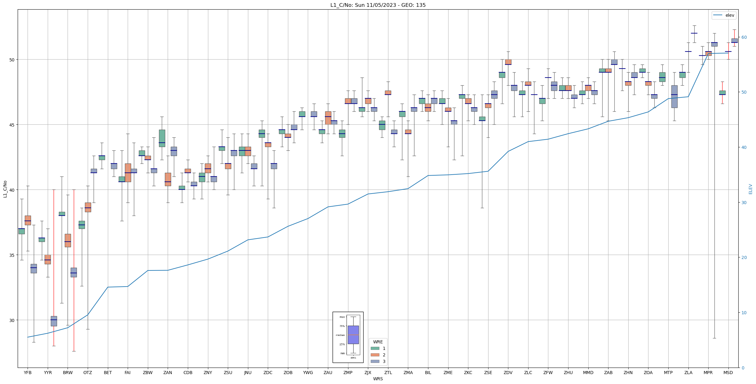The image size is (756, 384).
Task: Click the ZME x-axis label
Action: pos(448,373)
